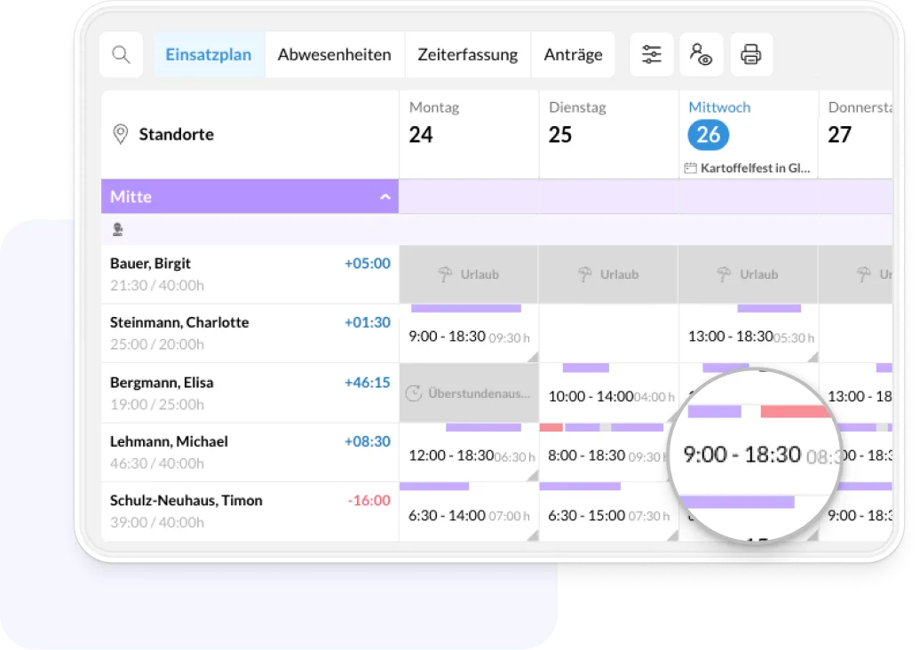Click the umbrella icon in Wednesday Urlaub
920x650 pixels.
coord(724,274)
